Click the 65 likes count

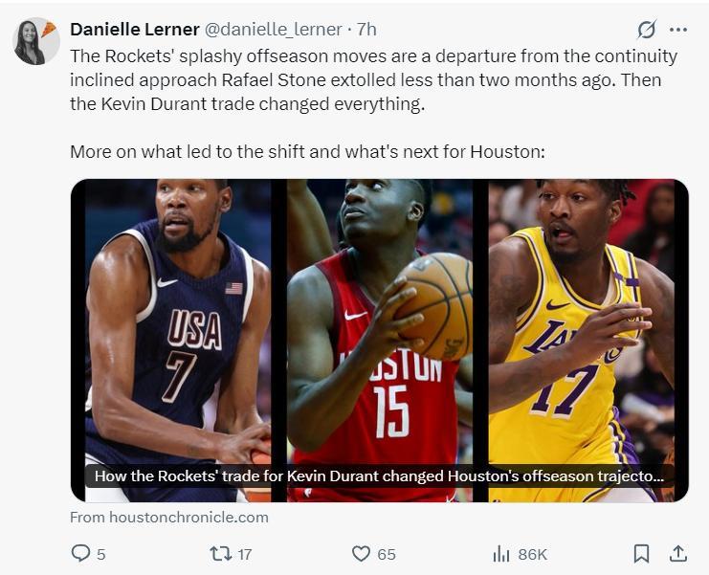pos(386,553)
